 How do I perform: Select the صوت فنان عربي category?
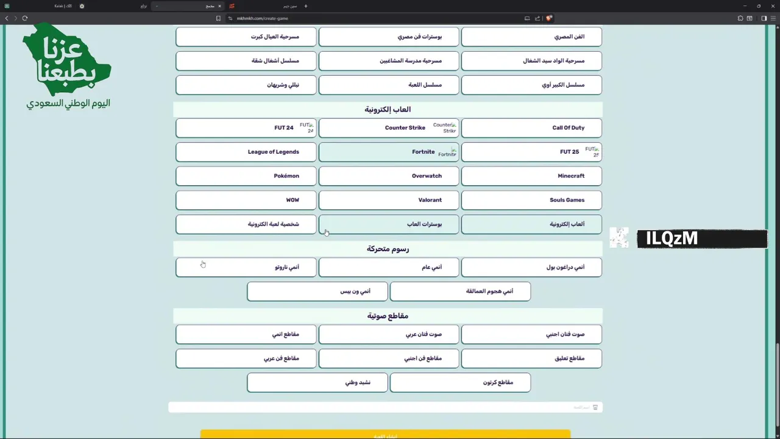point(389,334)
